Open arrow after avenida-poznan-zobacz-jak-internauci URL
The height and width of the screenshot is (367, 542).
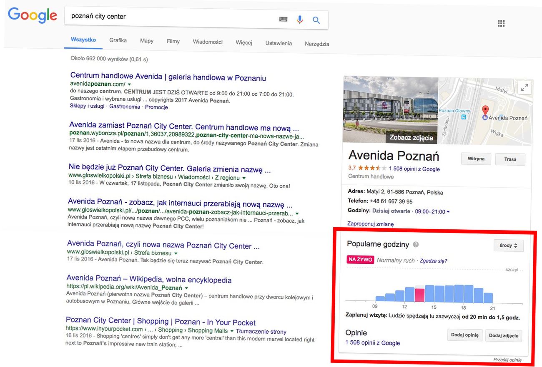(x=297, y=213)
